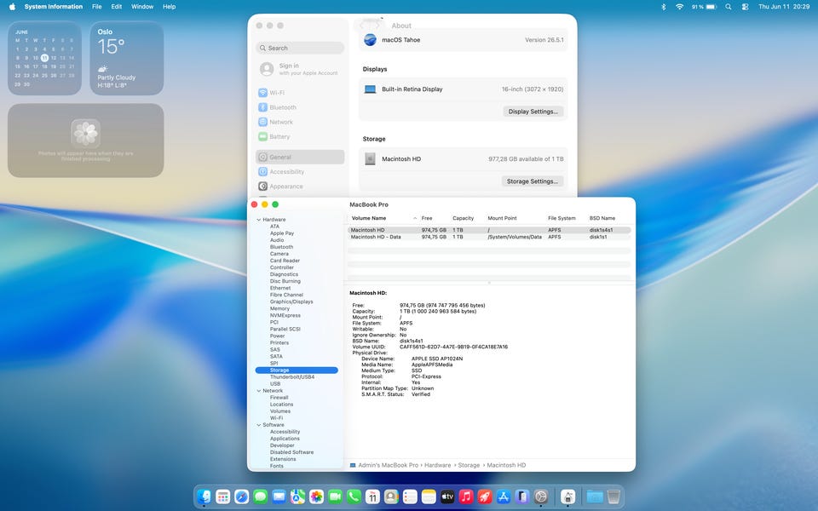Click the Photos widget on desktop
Viewport: 818px width, 511px height.
tap(85, 141)
